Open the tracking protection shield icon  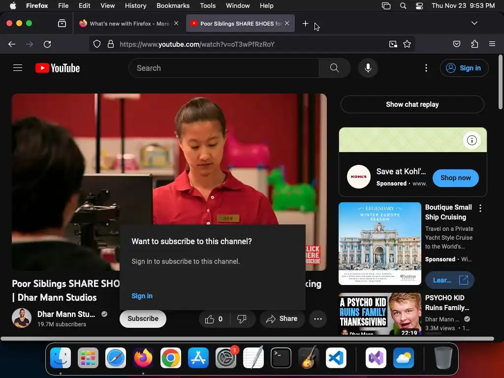(x=97, y=44)
